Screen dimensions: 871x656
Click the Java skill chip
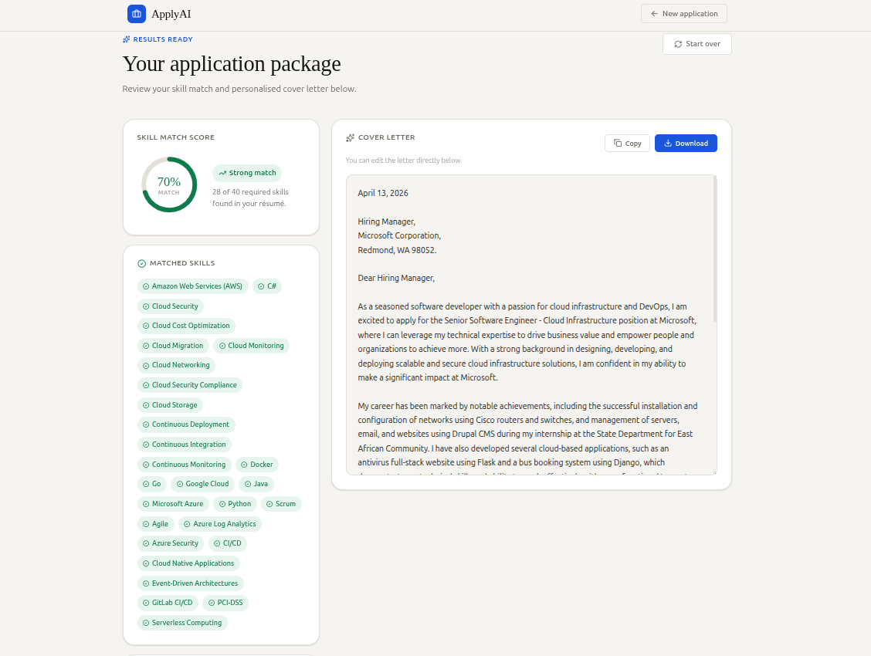coord(256,484)
